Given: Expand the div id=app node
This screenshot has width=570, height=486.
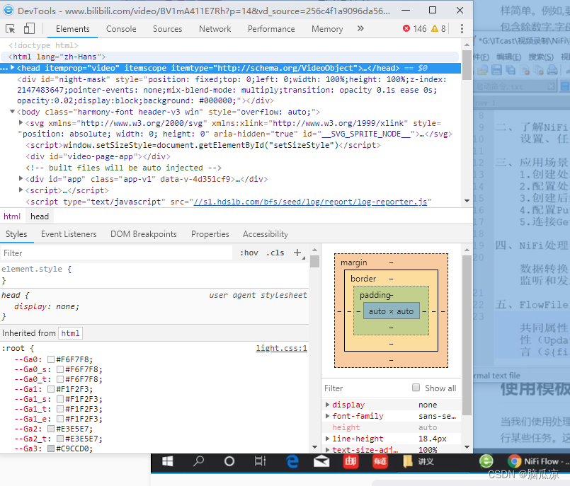Looking at the screenshot, I should click(x=21, y=178).
